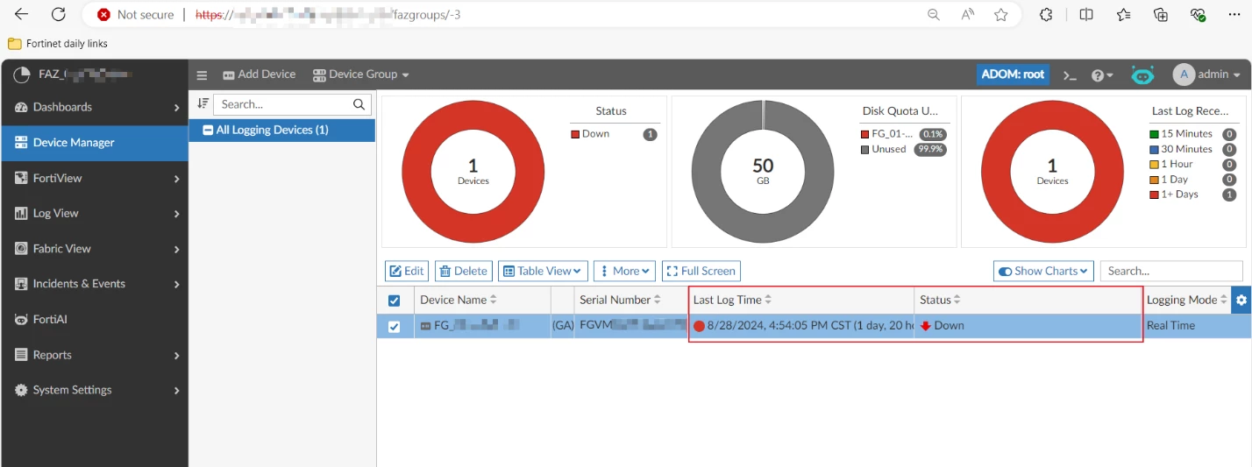
Task: Expand Incidents & Events menu
Action: 95,284
